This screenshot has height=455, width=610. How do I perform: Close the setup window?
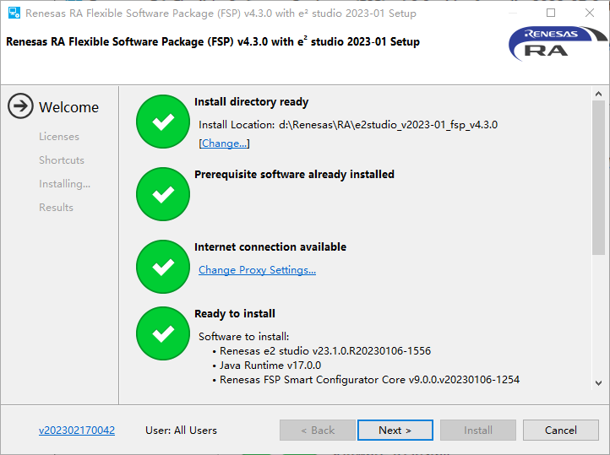pos(590,13)
